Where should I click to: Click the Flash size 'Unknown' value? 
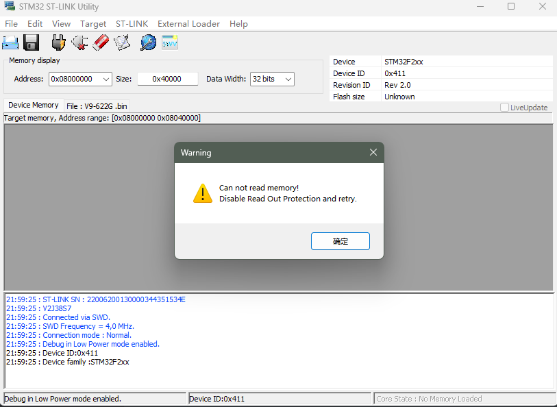pos(399,97)
